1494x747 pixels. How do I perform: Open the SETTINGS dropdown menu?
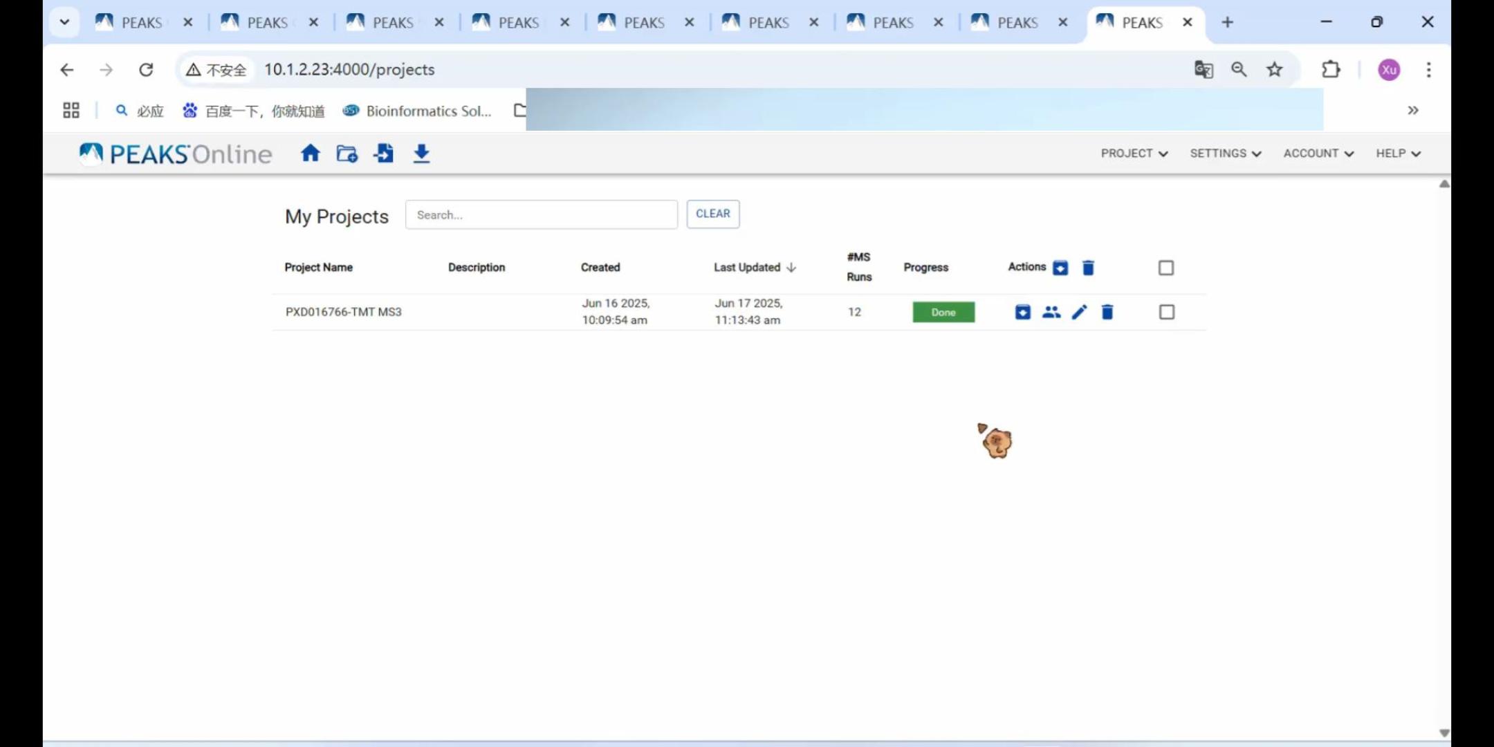[x=1225, y=154]
